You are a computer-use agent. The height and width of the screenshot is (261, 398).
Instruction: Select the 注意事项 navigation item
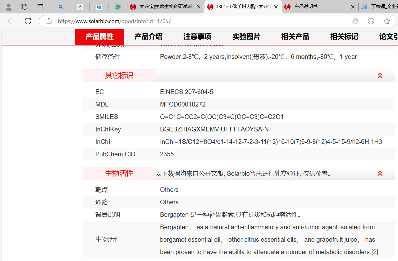coord(197,36)
